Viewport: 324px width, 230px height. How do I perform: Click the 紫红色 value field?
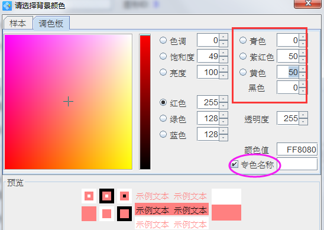tap(288, 56)
